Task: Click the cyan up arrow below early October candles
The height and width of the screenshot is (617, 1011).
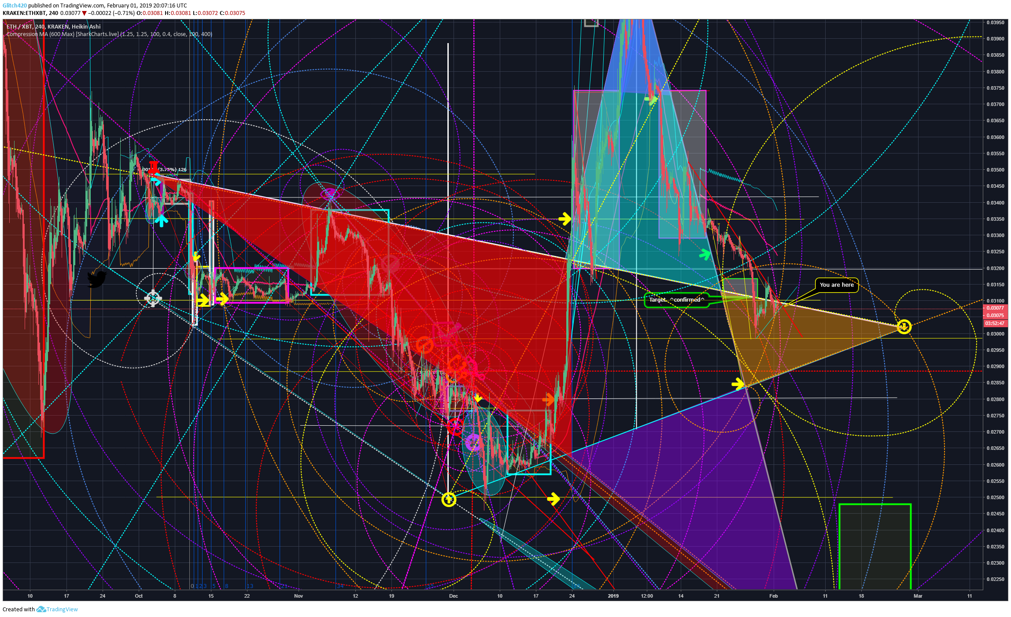Action: coord(161,220)
